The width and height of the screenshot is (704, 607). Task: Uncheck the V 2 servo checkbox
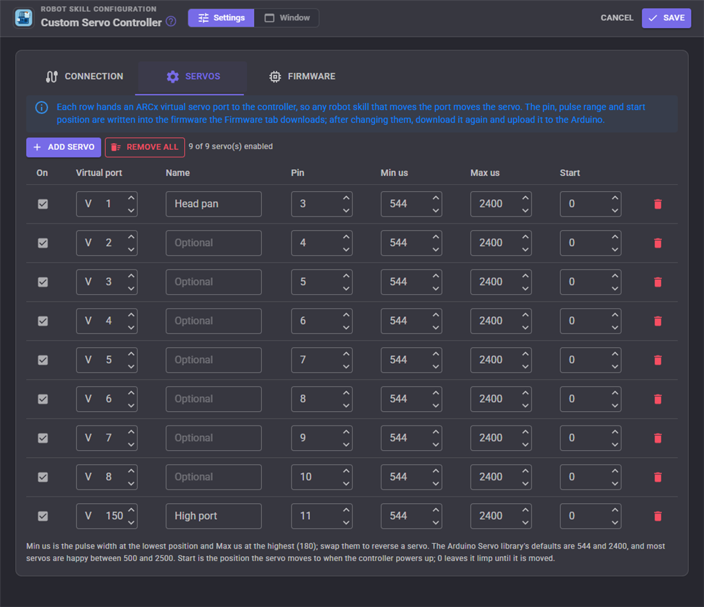(43, 243)
